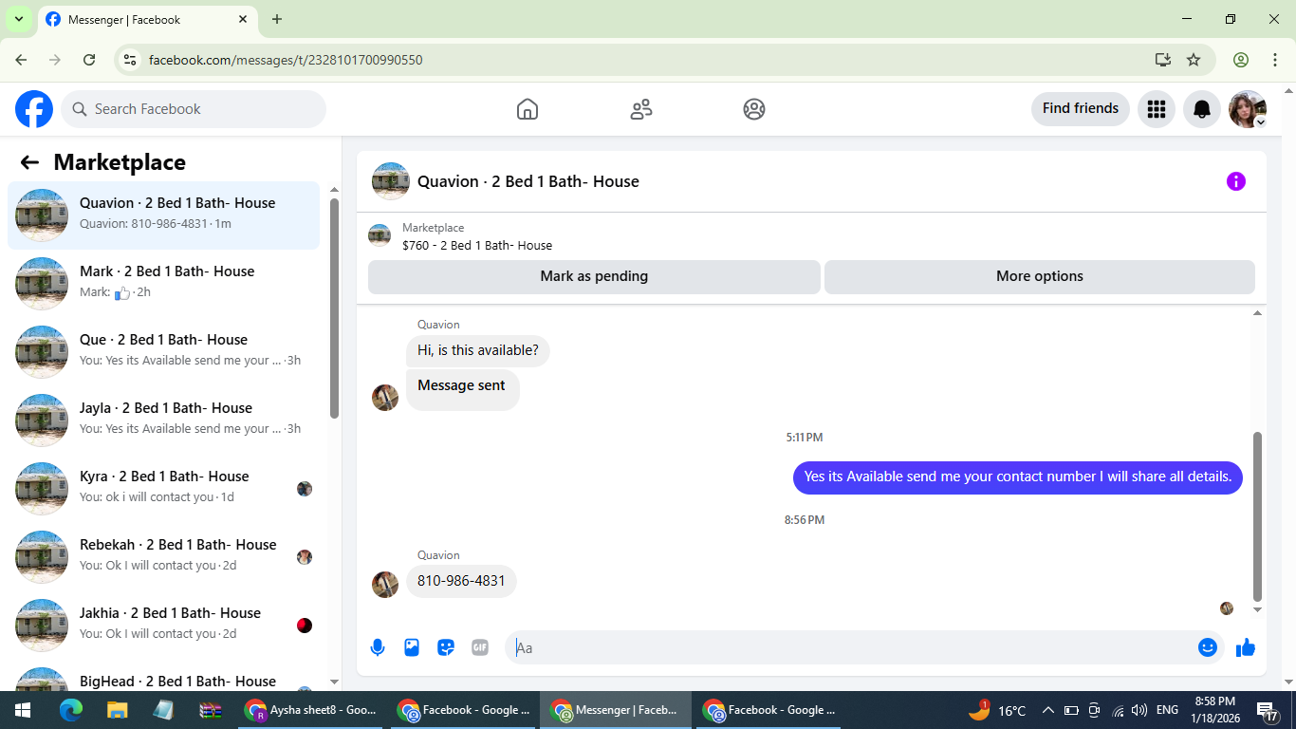The height and width of the screenshot is (729, 1296).
Task: Click the Mark as pending button
Action: [594, 276]
